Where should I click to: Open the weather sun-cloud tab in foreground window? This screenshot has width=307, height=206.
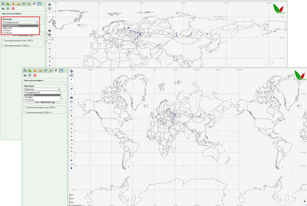40,70
